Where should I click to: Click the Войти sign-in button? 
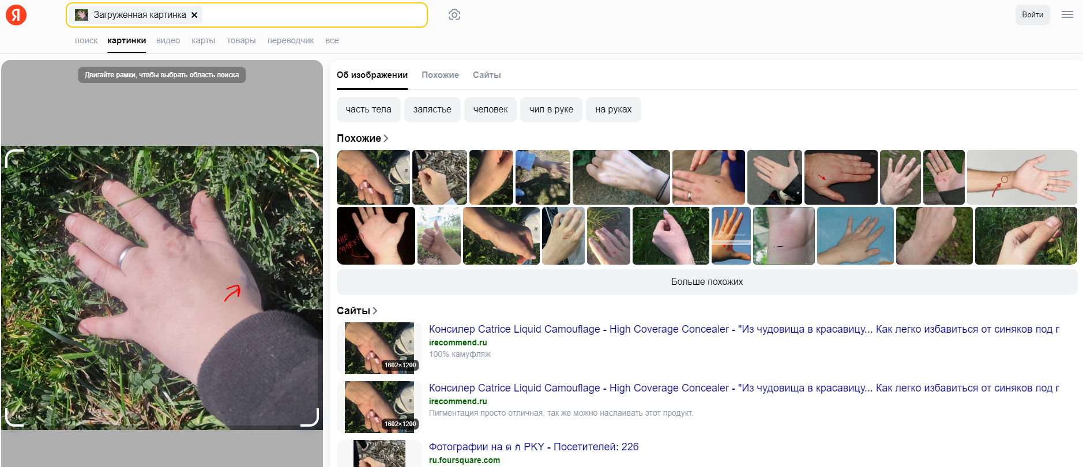coord(1032,15)
